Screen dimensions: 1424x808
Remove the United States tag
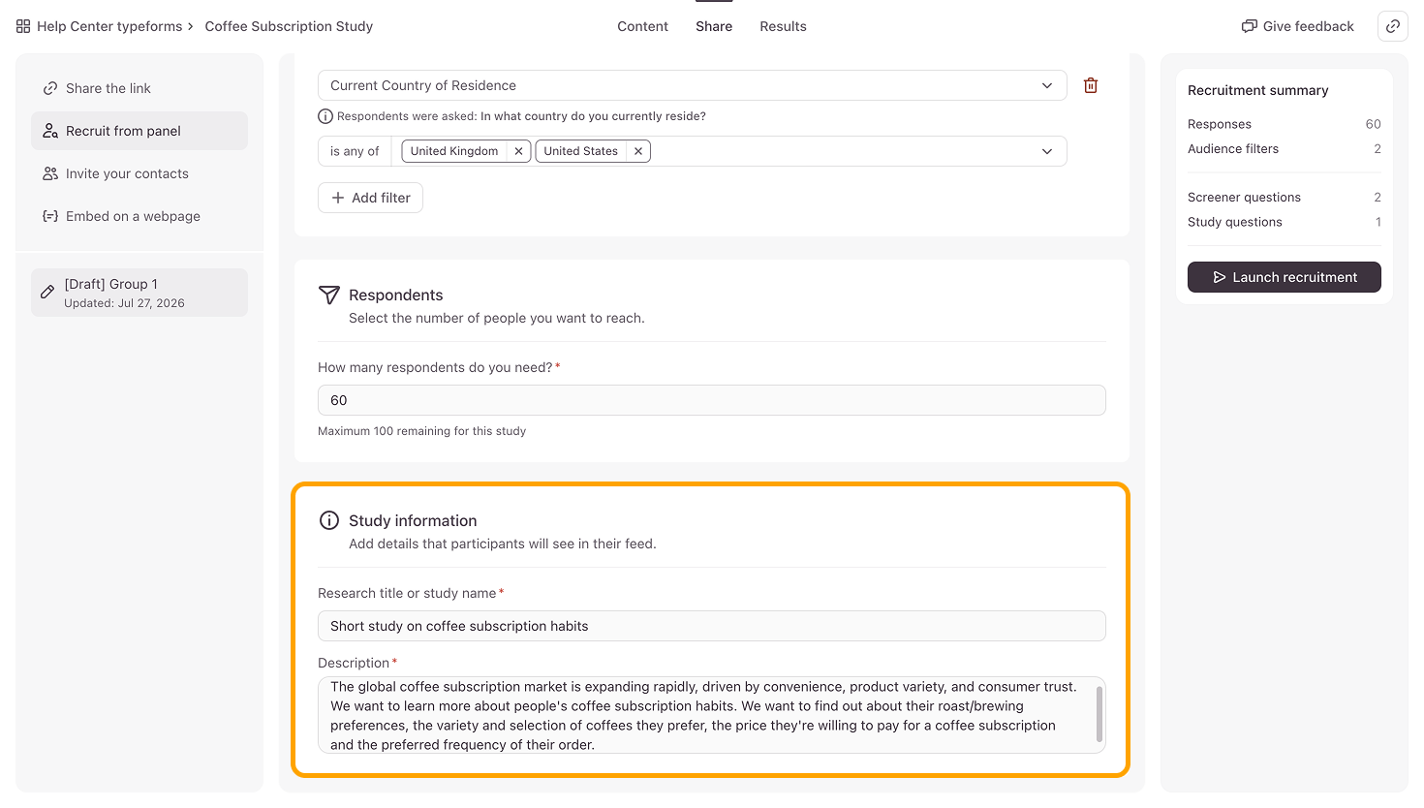click(x=638, y=151)
